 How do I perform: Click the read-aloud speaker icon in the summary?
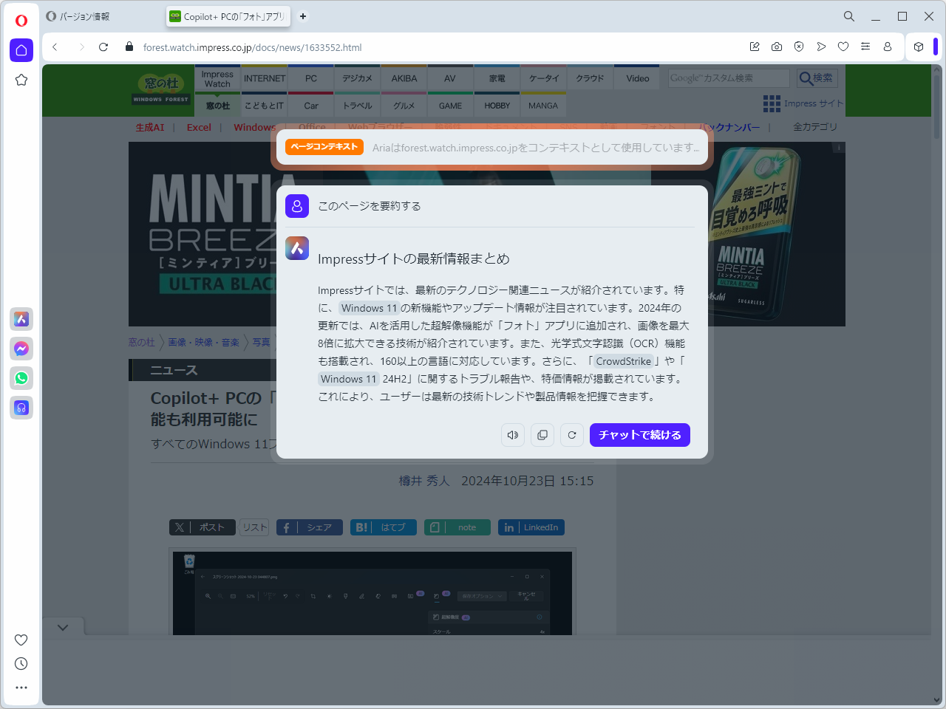pyautogui.click(x=513, y=435)
